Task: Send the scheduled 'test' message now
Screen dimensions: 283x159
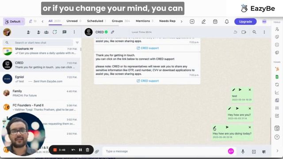Action: pyautogui.click(x=240, y=90)
